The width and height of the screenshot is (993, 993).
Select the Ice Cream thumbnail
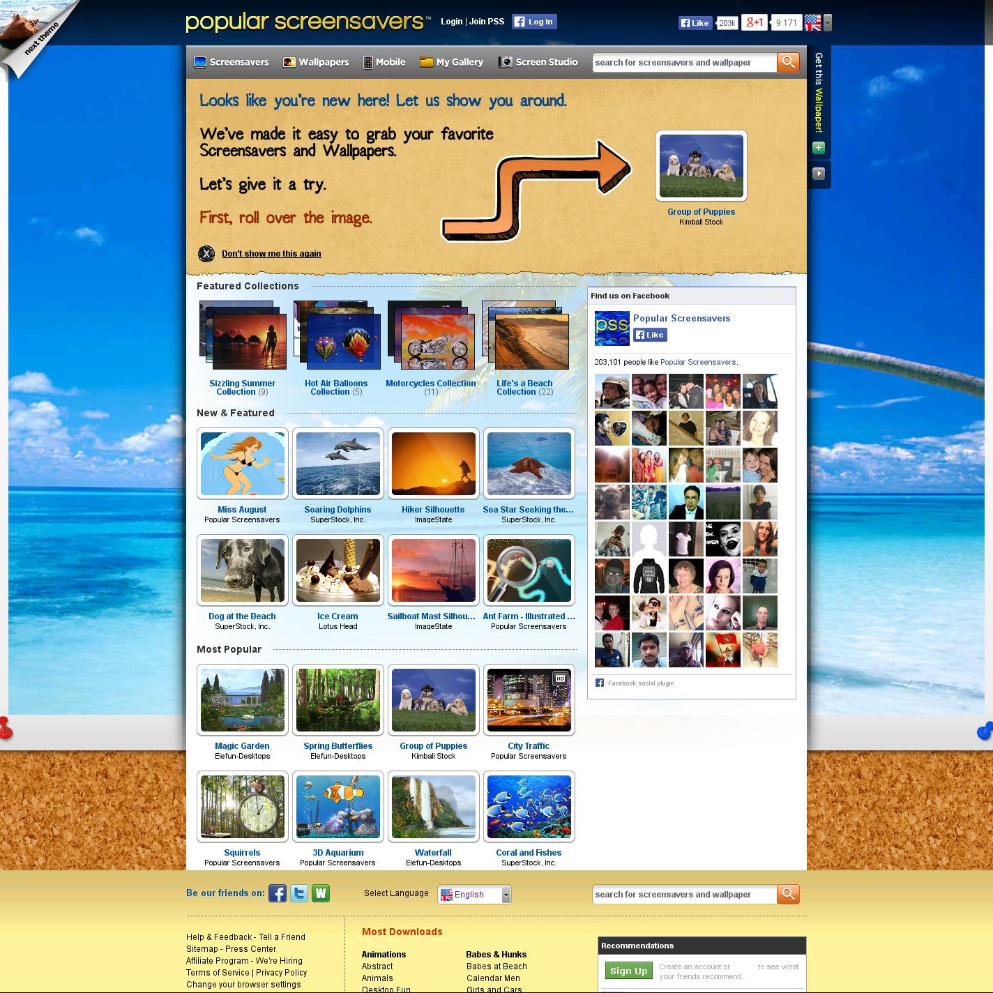(x=338, y=570)
